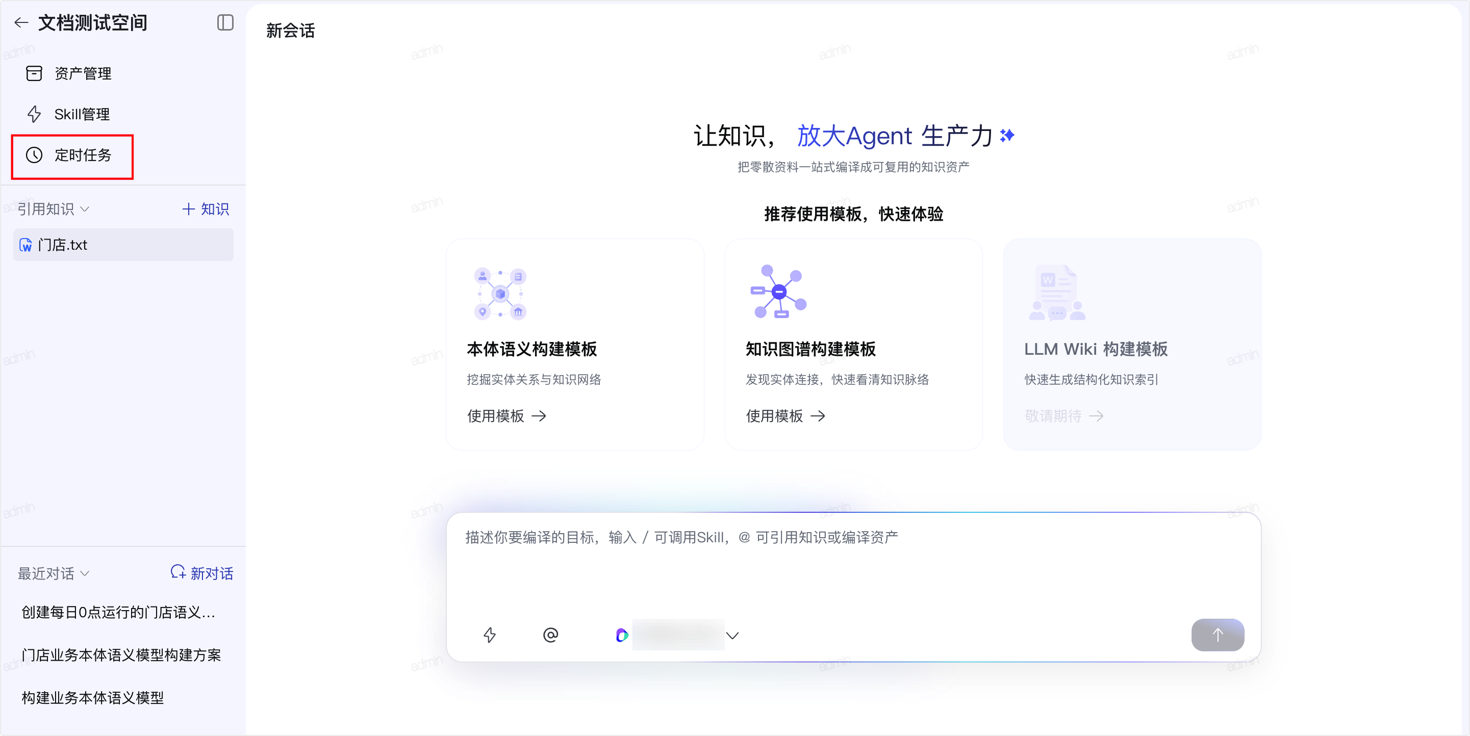Open Skill管理 in the sidebar
The image size is (1470, 736).
click(82, 114)
